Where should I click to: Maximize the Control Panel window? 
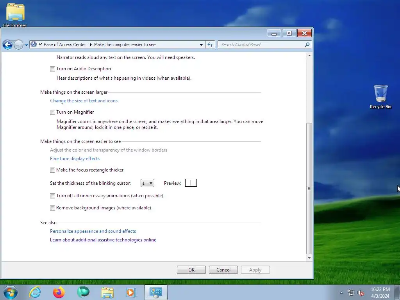tap(289, 33)
